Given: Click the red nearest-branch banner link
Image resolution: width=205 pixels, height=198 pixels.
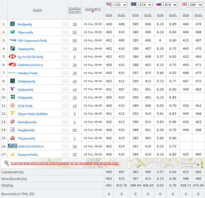Looking at the screenshot, I should [x=65, y=163].
